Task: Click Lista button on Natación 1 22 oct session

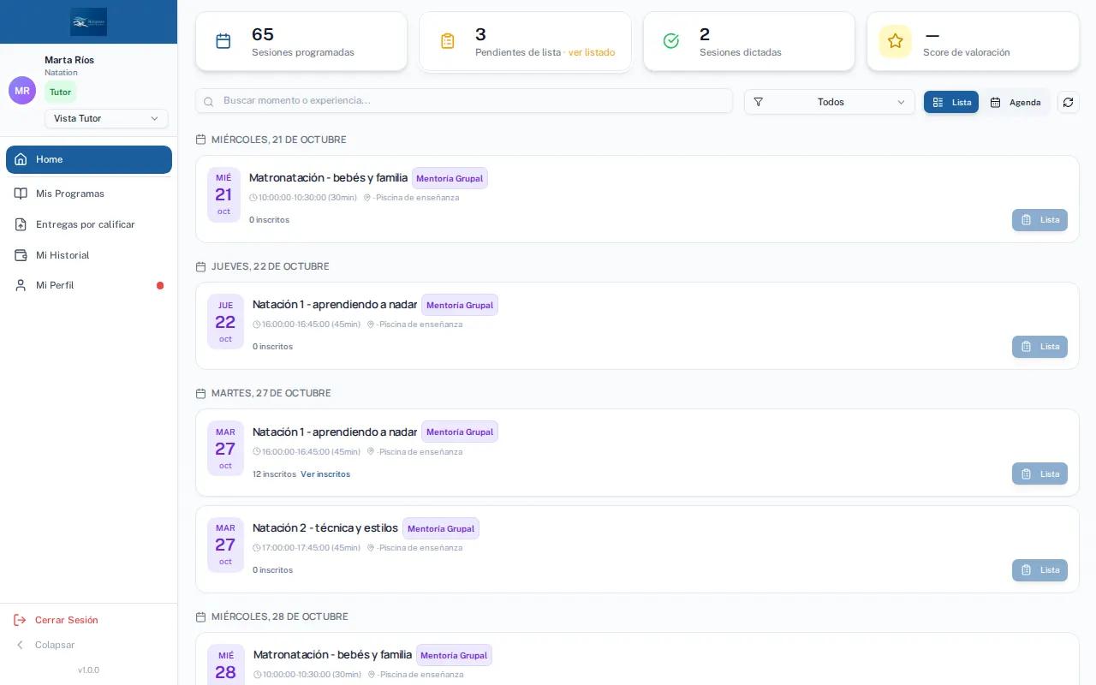Action: click(1039, 347)
